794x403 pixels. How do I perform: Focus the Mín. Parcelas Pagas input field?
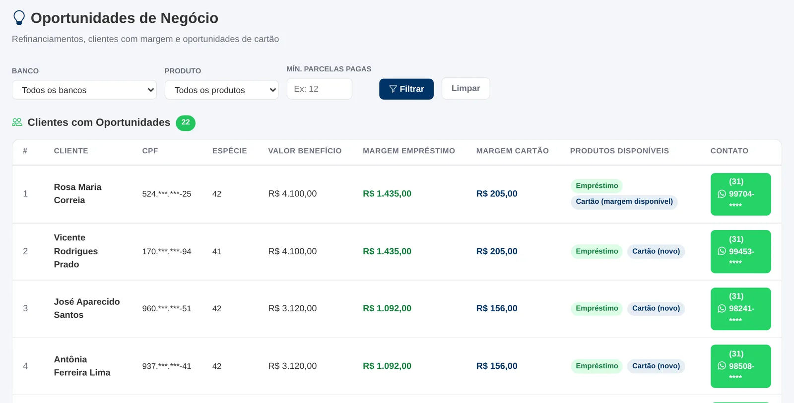point(320,89)
